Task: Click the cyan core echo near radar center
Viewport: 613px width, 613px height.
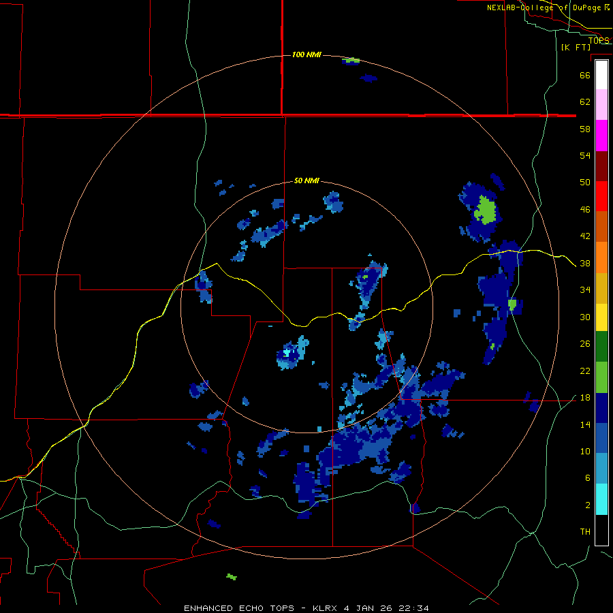Action: point(287,353)
